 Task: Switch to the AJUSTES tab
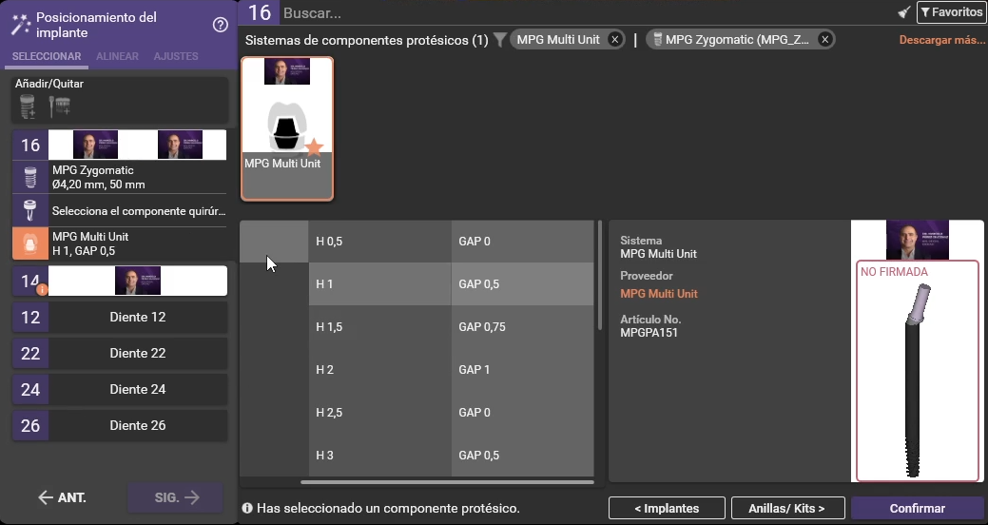click(176, 57)
